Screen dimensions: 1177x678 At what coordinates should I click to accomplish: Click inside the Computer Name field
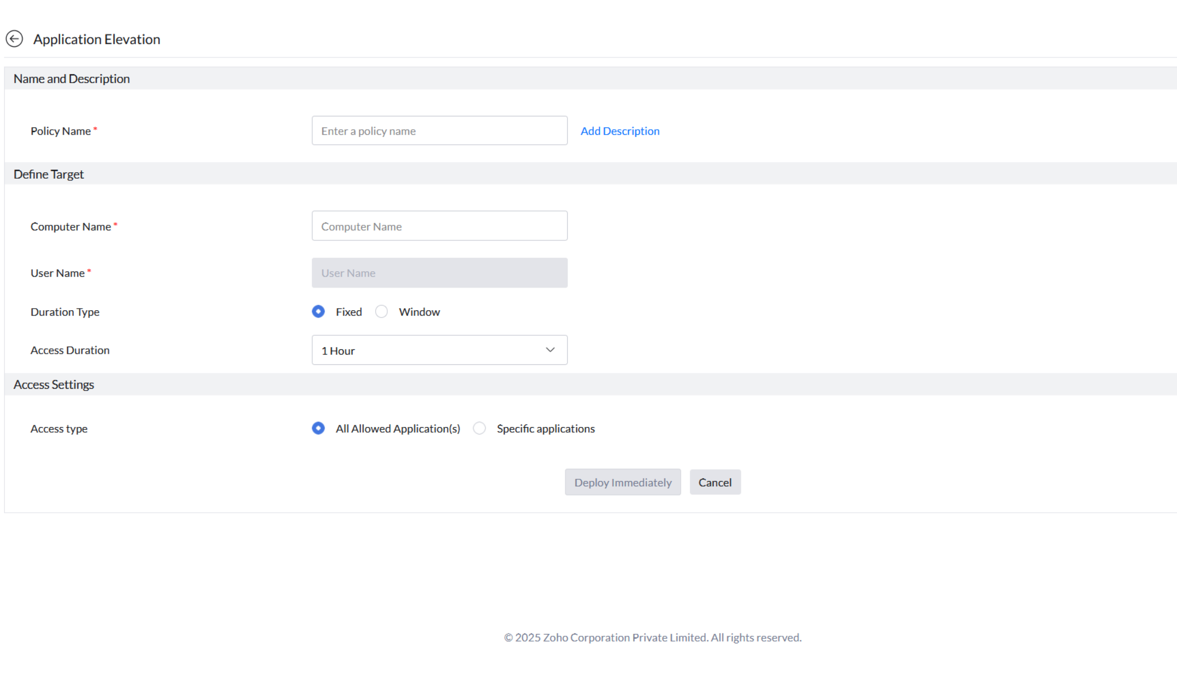point(439,226)
